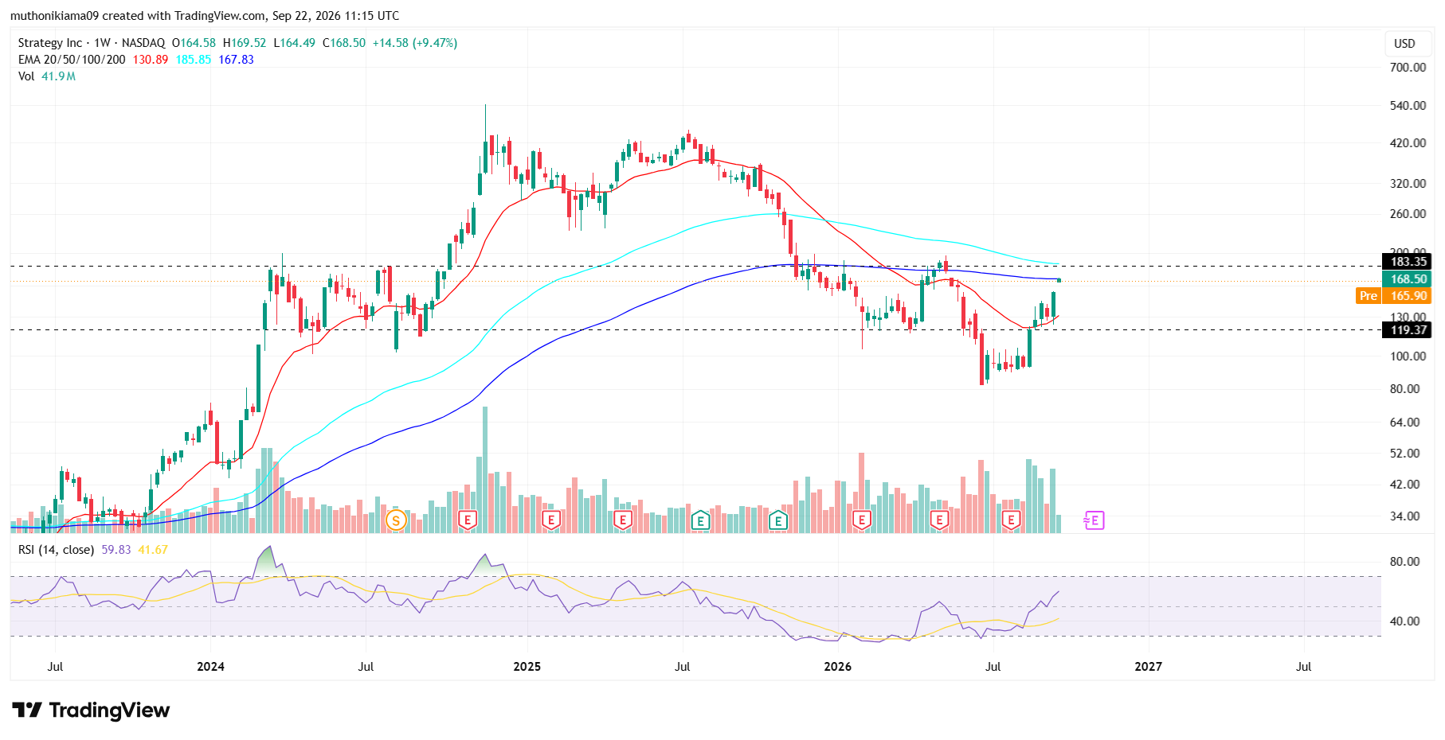
Task: Click the red earnings marker just after 2026
Action: pos(860,520)
